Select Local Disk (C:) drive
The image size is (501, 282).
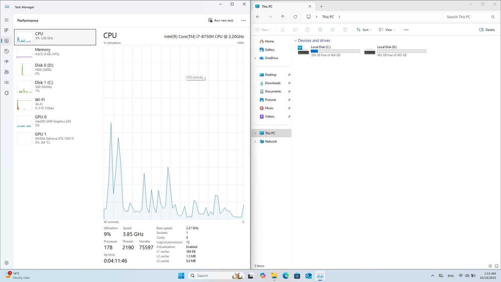[329, 51]
